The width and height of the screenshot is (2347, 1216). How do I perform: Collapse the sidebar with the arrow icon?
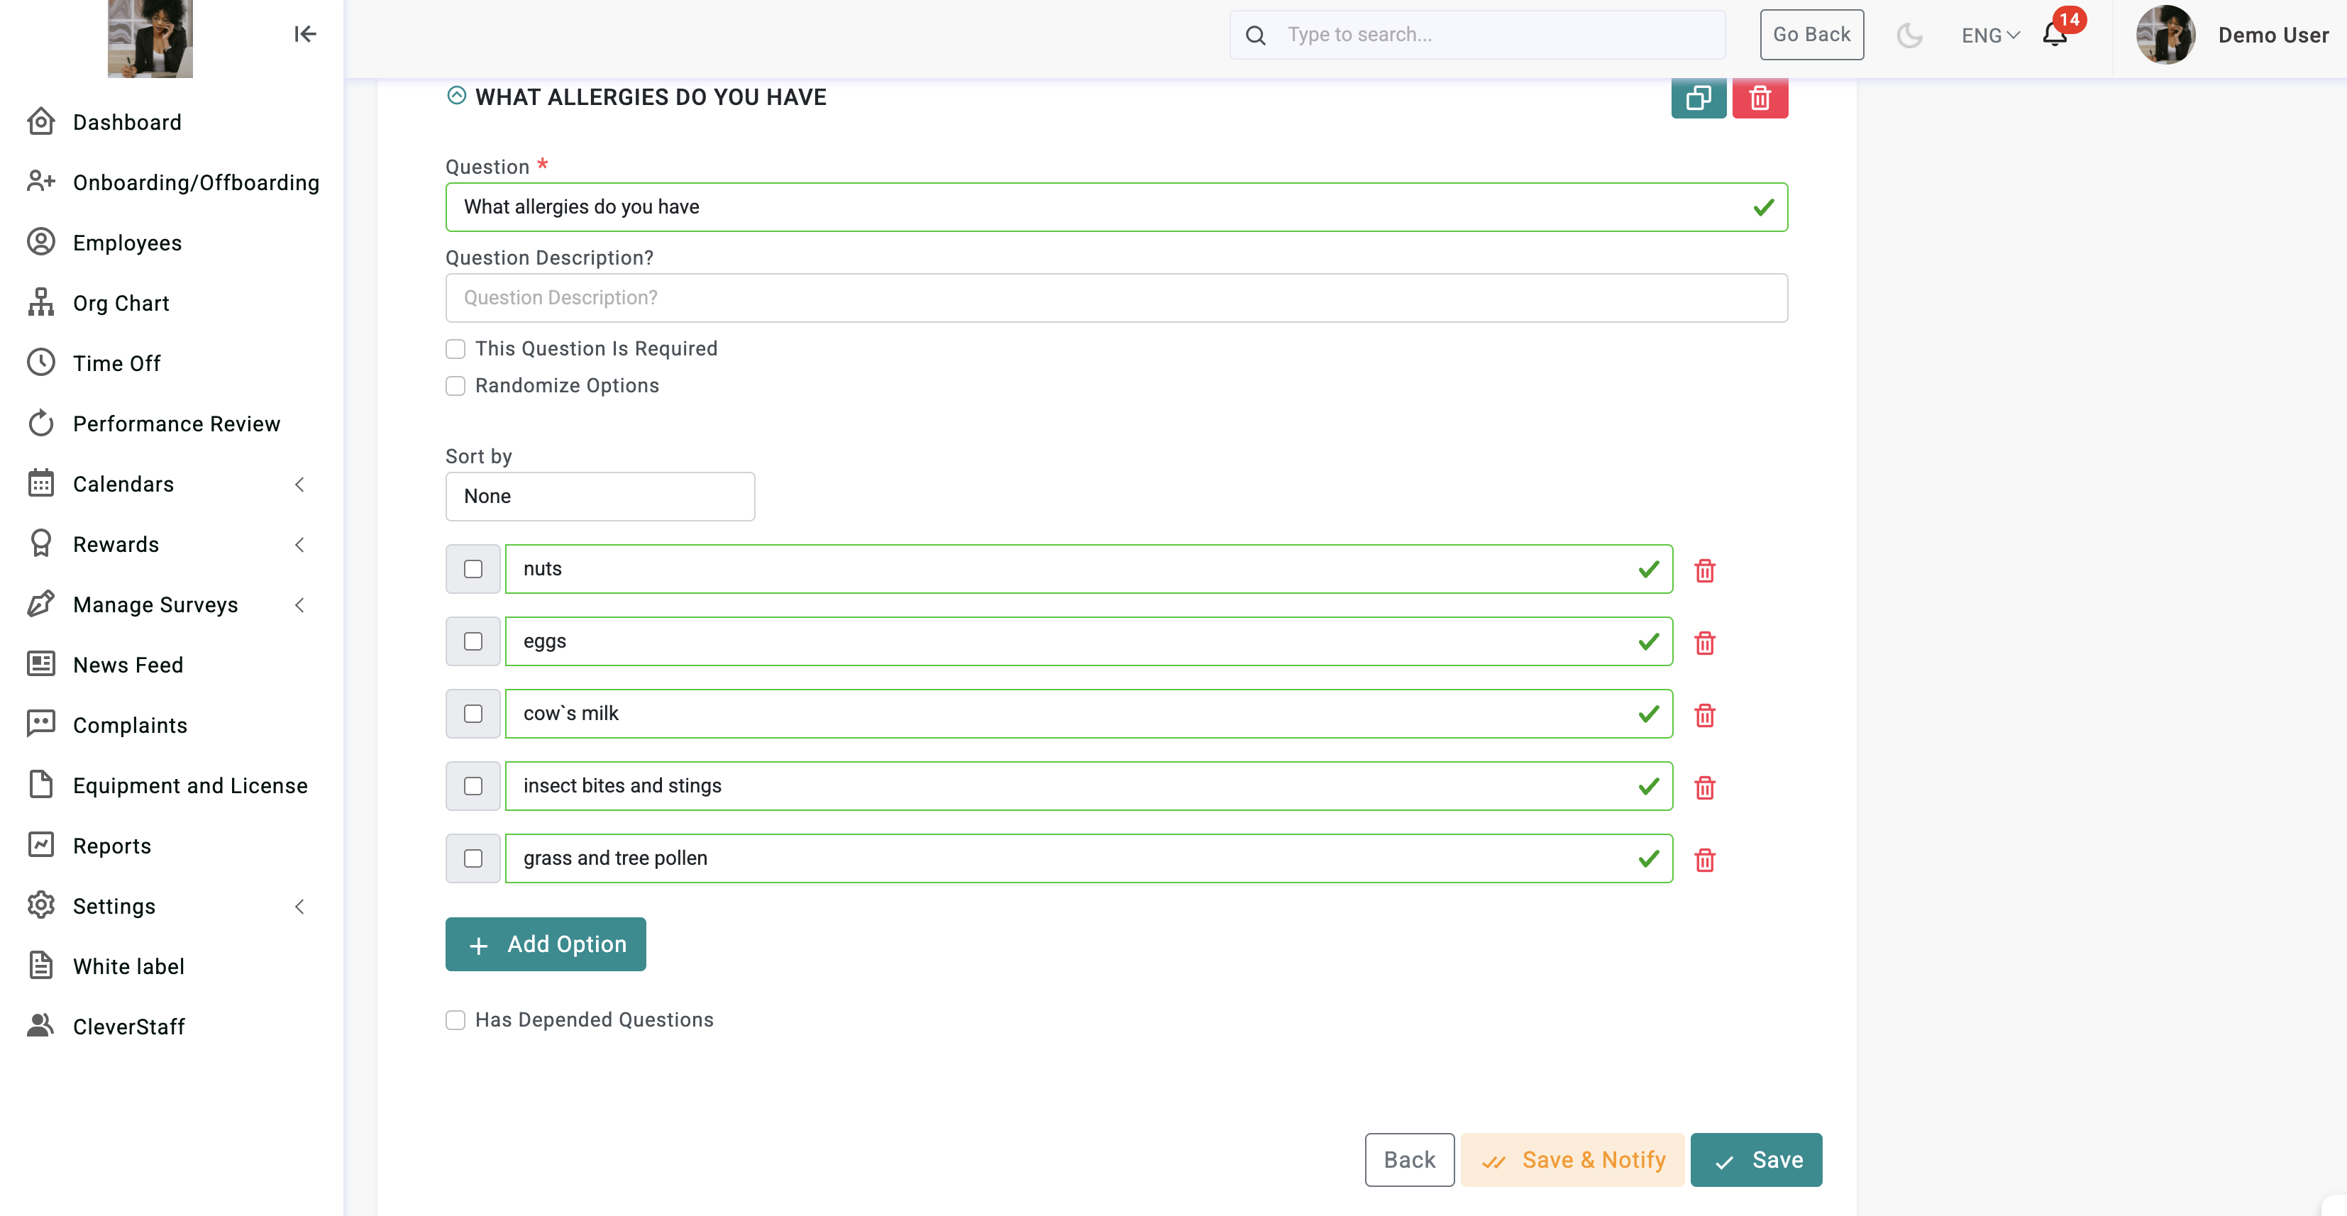[305, 35]
